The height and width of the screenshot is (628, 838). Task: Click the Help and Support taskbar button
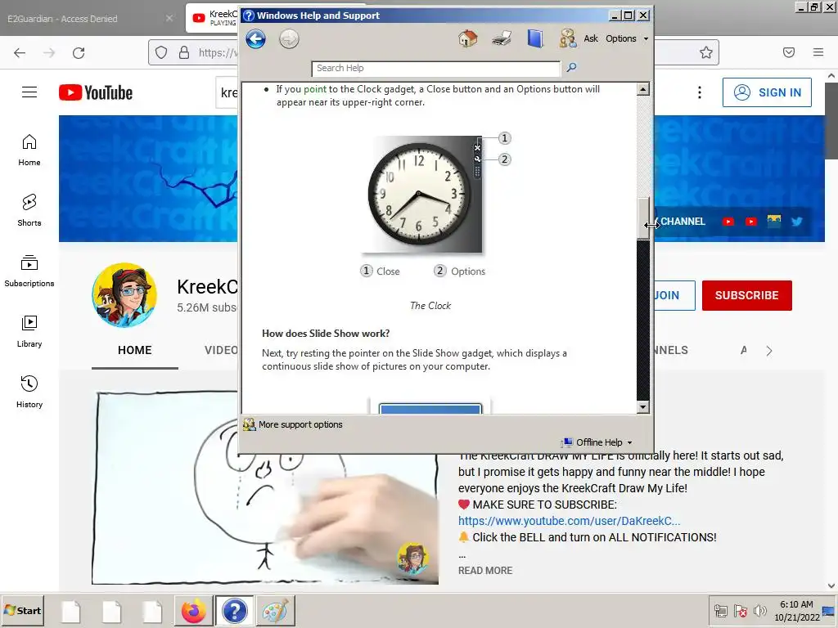pyautogui.click(x=234, y=611)
